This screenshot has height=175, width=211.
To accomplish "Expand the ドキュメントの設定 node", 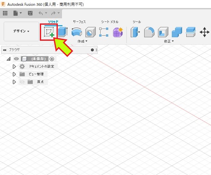I will (x=14, y=66).
